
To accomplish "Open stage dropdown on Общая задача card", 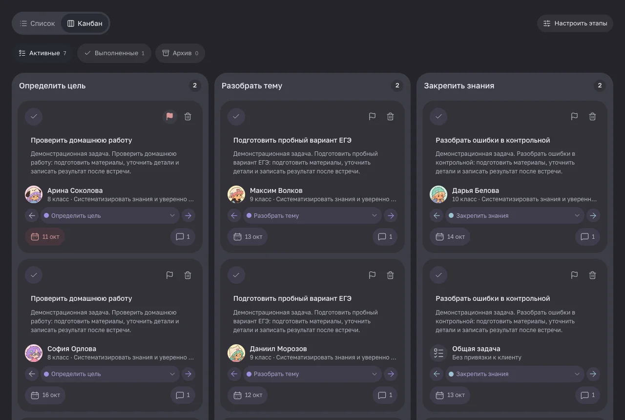I will point(515,374).
